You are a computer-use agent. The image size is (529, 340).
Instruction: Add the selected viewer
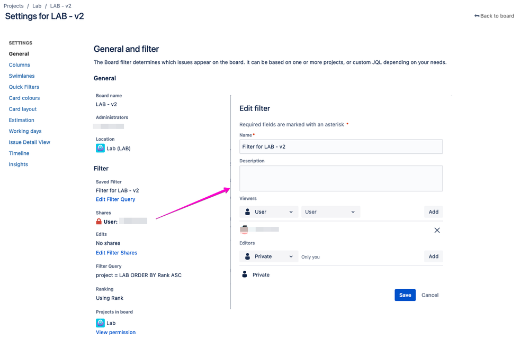point(434,212)
